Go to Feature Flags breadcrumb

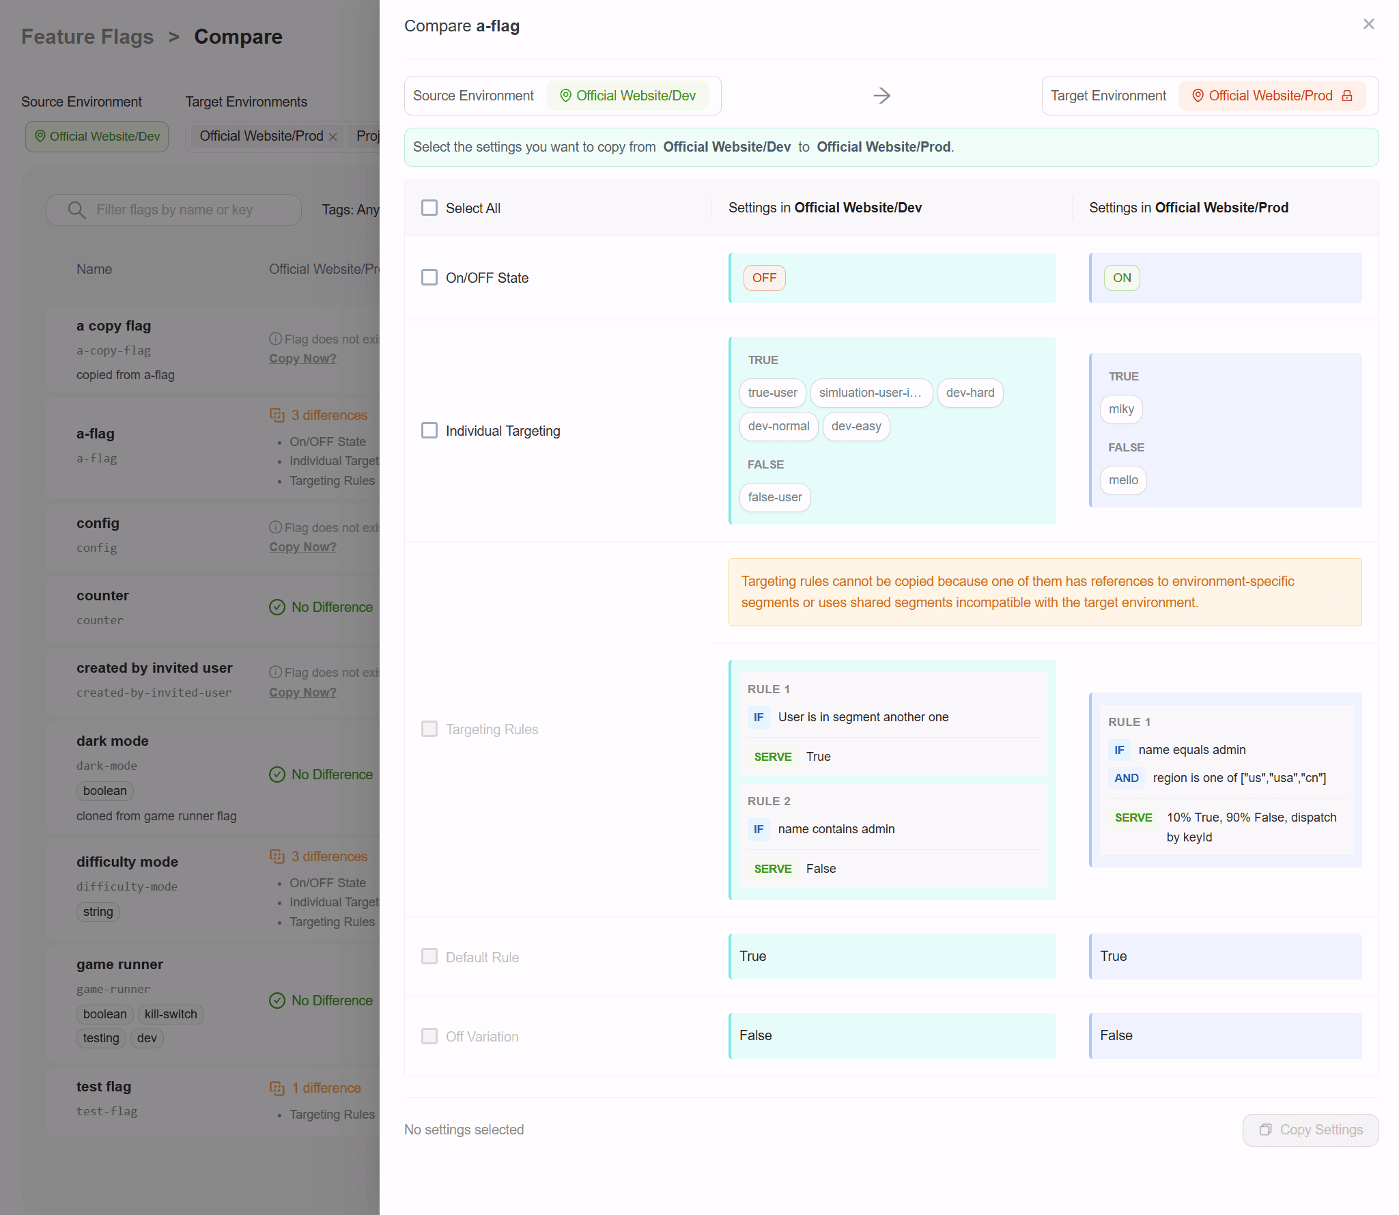pyautogui.click(x=87, y=37)
